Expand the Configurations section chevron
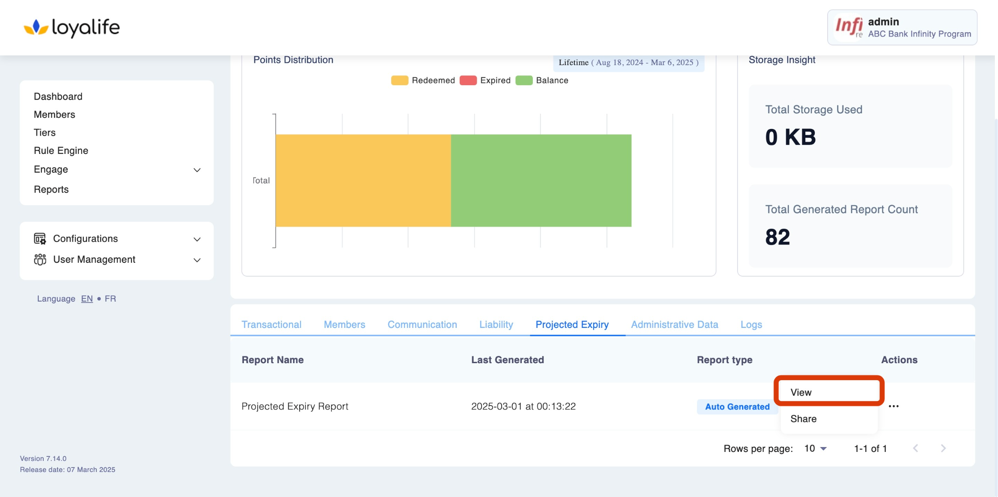998x497 pixels. 197,239
